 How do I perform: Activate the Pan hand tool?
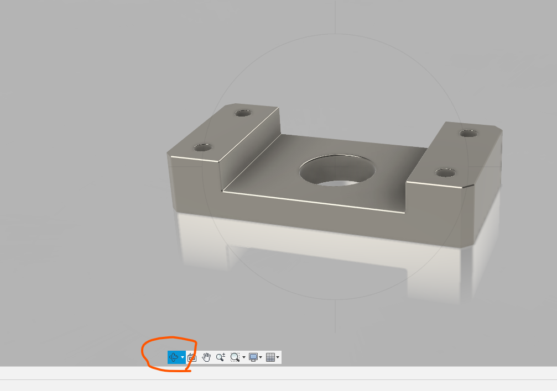(206, 357)
